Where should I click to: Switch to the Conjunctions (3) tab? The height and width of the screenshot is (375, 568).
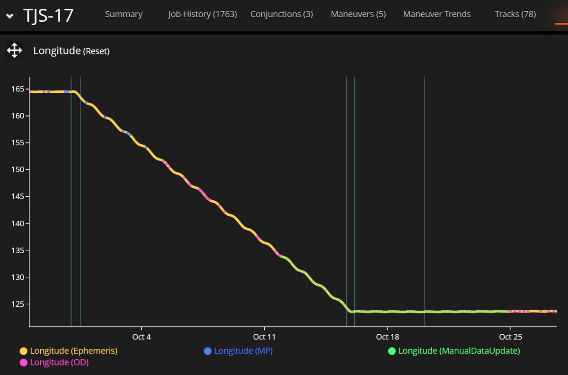[282, 14]
